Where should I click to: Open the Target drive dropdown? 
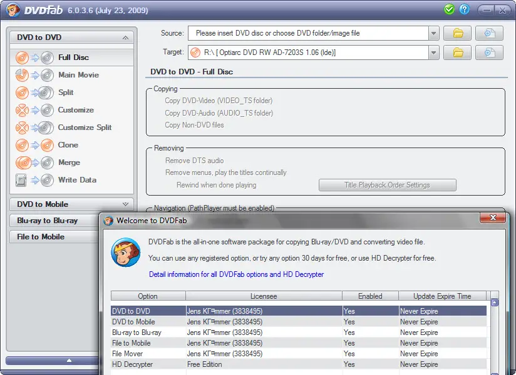(434, 52)
